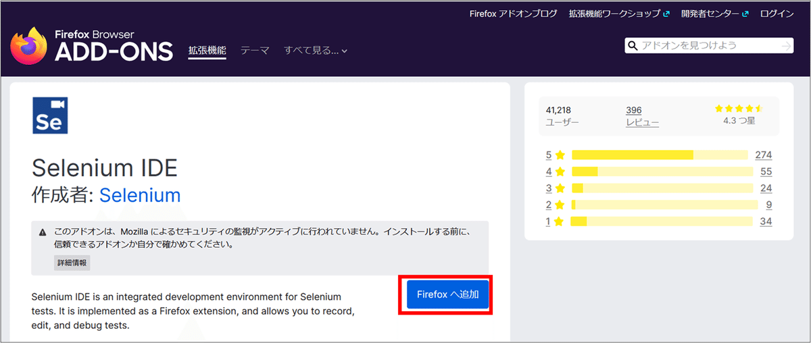Click the Firefox Browser ADD-ONS logo
This screenshot has width=811, height=343.
tap(91, 46)
